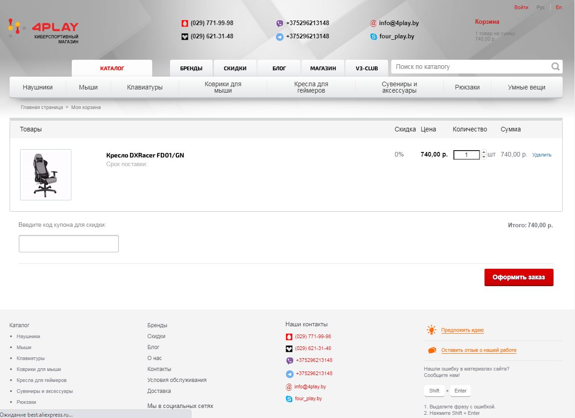Open footer Наушники catalog link
Viewport: 575px width, 418px height.
28,336
